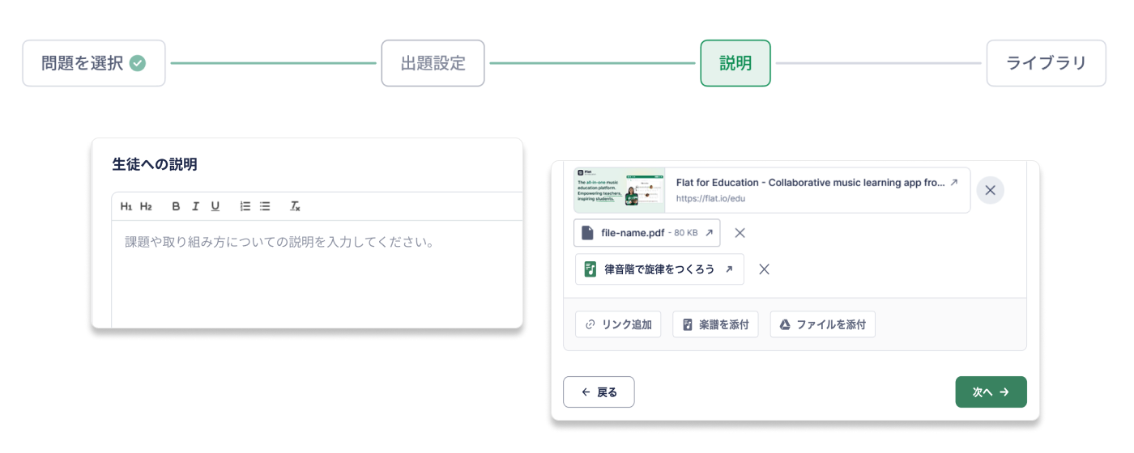Click external arrow icon on file-name.pdf
The height and width of the screenshot is (453, 1134).
[709, 233]
